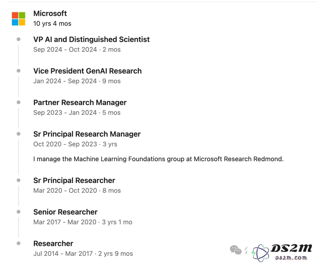The width and height of the screenshot is (317, 263).
Task: Click the Sr Principal Research Manager title
Action: pyautogui.click(x=87, y=134)
